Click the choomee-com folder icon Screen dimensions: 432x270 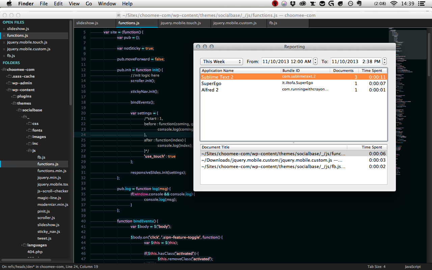tap(5, 70)
